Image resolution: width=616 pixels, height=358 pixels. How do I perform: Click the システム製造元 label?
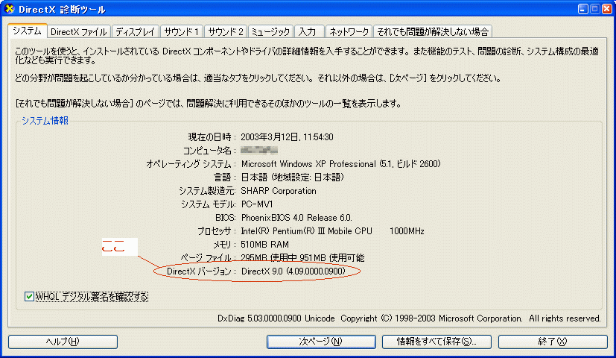(207, 191)
